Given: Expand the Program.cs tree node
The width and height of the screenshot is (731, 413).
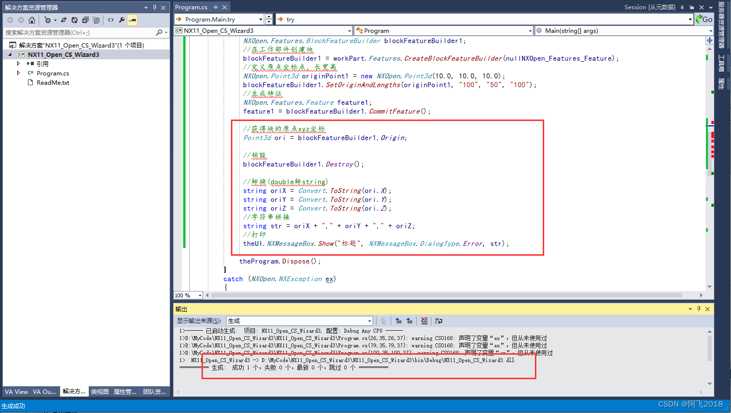Looking at the screenshot, I should 19,73.
